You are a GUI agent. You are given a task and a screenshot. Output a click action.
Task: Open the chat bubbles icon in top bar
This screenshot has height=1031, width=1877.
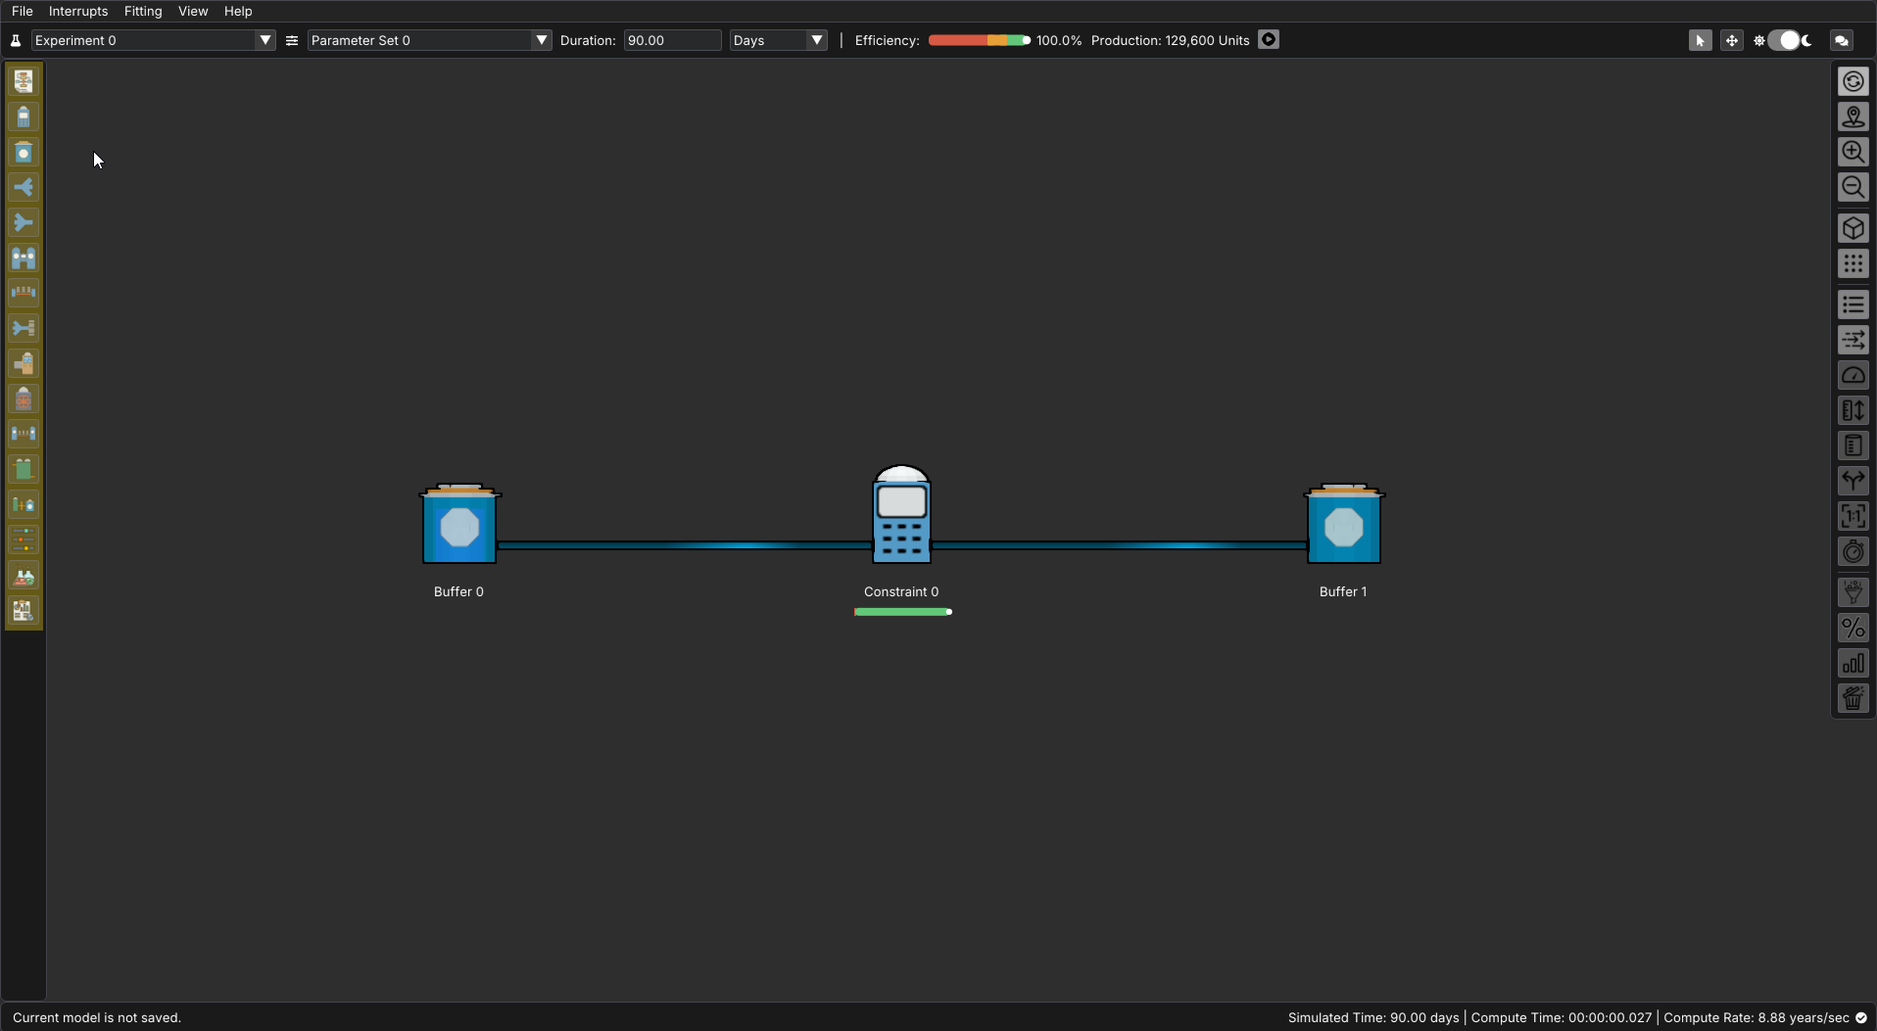1841,40
